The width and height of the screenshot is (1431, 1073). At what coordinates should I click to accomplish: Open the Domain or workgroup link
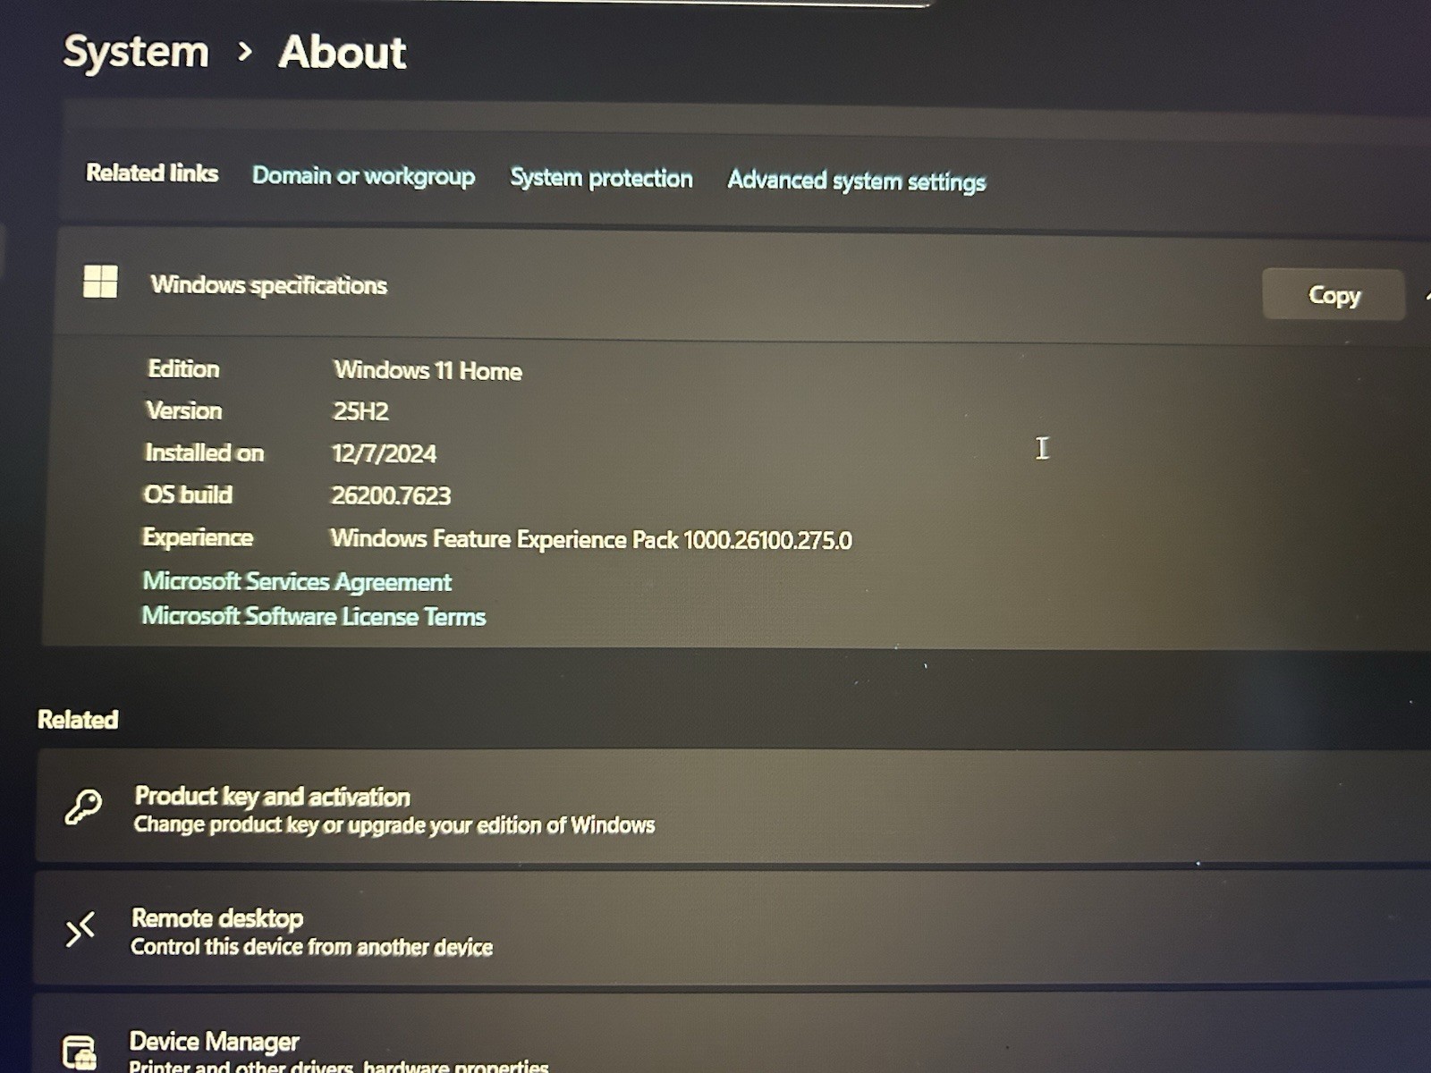coord(363,175)
